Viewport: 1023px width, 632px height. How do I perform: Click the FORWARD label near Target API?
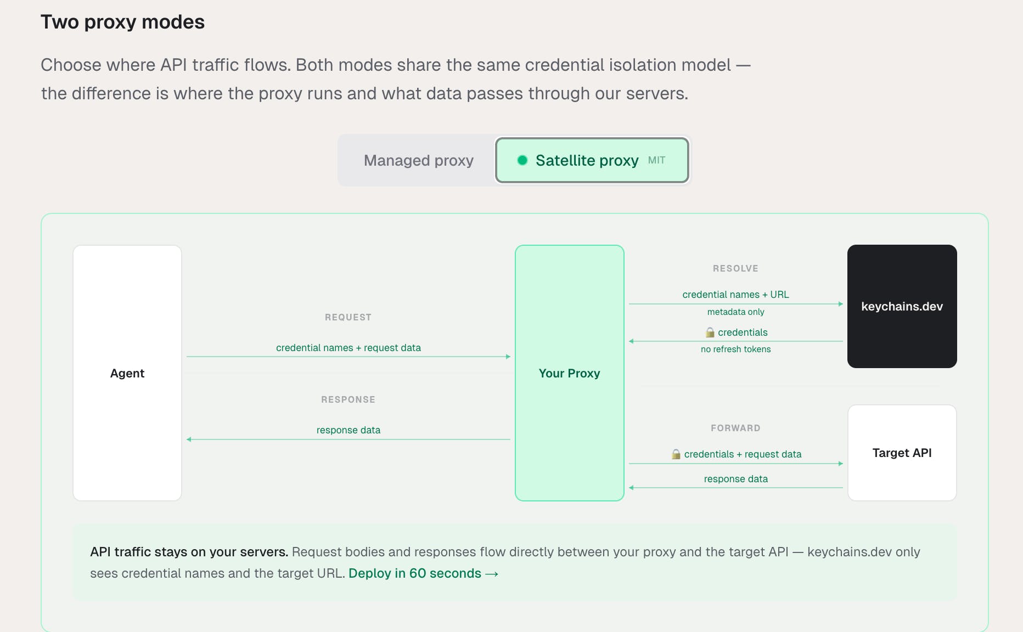coord(735,428)
